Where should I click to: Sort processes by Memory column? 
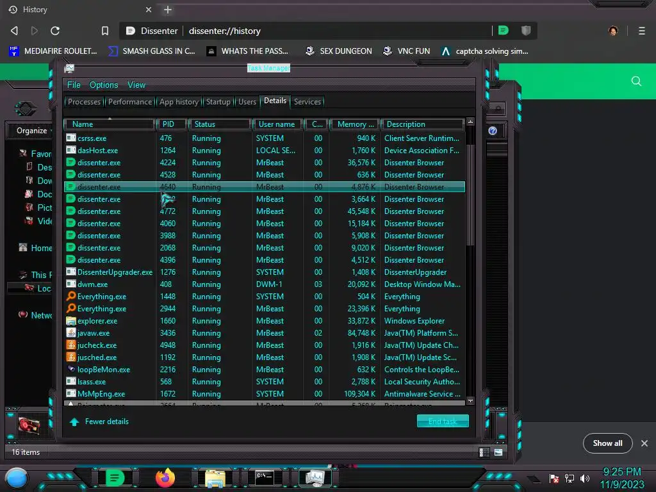354,124
